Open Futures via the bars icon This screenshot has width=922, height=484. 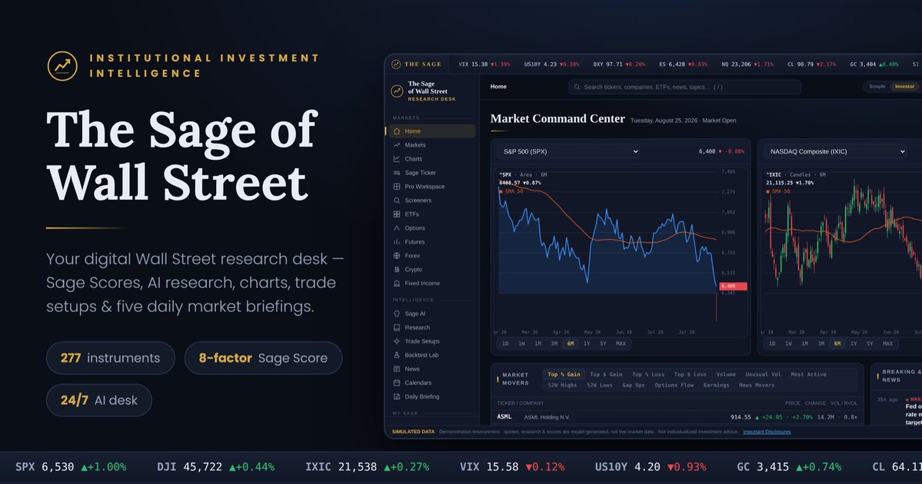tap(397, 242)
